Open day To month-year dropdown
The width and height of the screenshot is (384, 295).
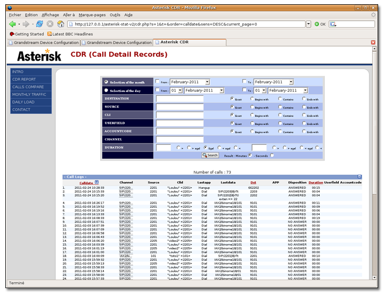pyautogui.click(x=288, y=90)
